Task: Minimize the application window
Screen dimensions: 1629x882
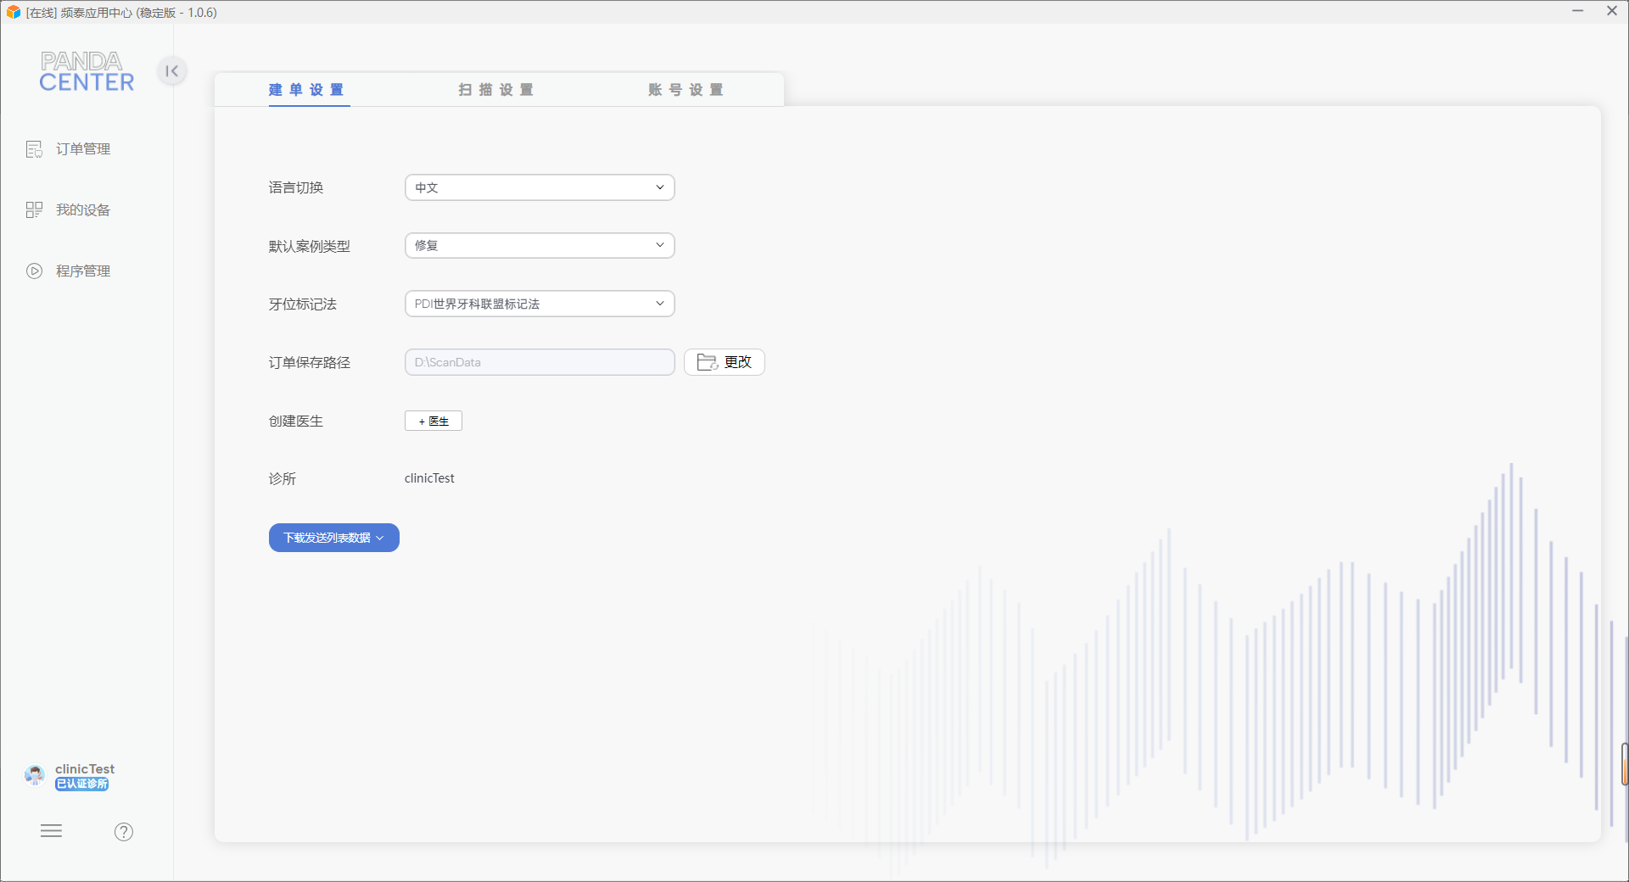Action: pos(1578,11)
